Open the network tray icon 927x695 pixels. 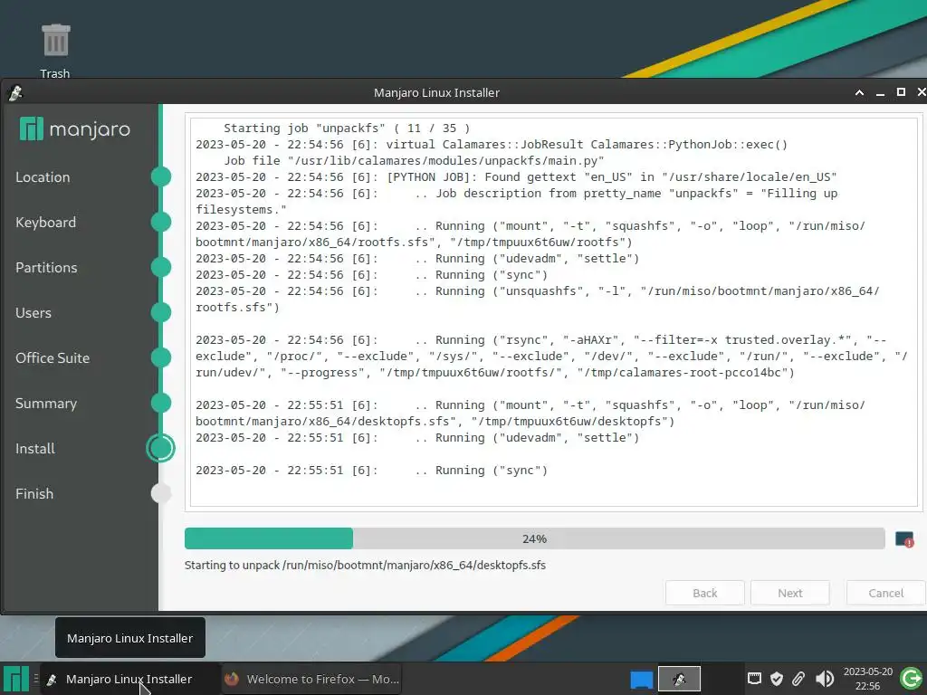(x=754, y=679)
